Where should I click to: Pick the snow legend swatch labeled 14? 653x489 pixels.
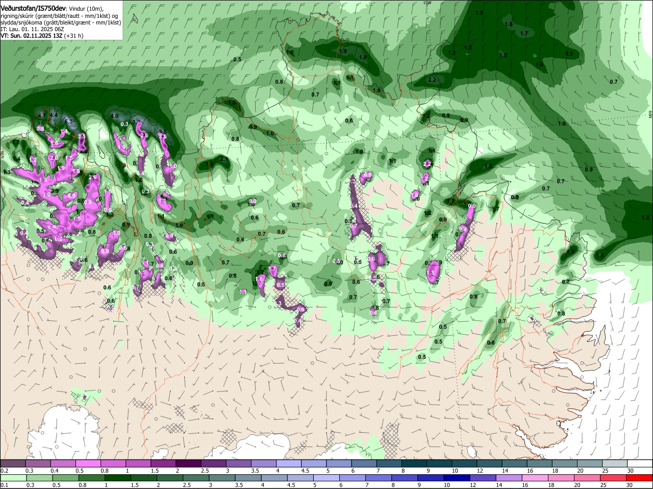pos(514,463)
